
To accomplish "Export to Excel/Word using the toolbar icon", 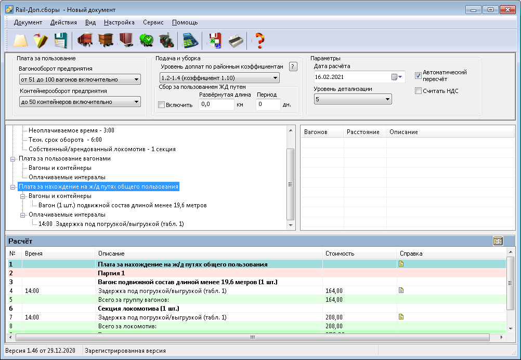I will [215, 41].
